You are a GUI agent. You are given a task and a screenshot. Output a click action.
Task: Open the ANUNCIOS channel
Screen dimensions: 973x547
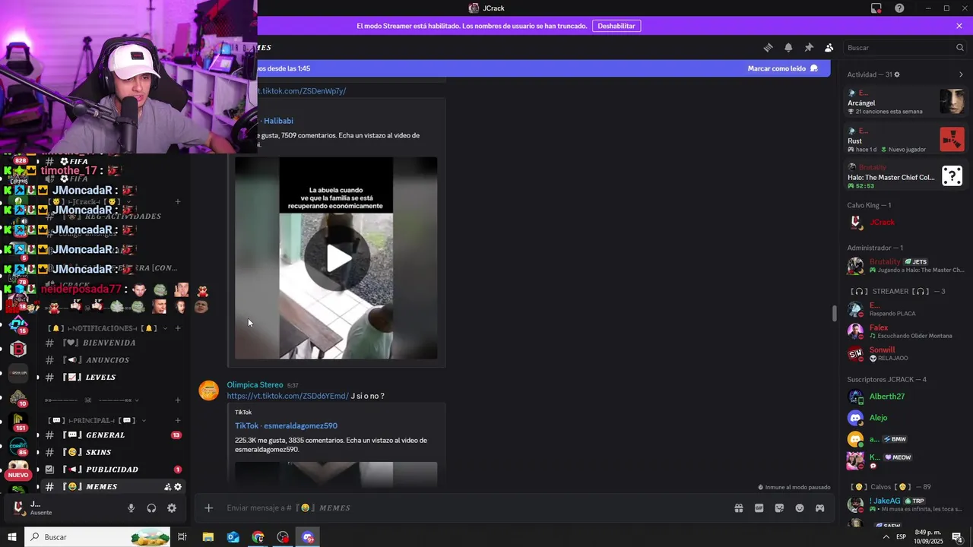pos(113,360)
